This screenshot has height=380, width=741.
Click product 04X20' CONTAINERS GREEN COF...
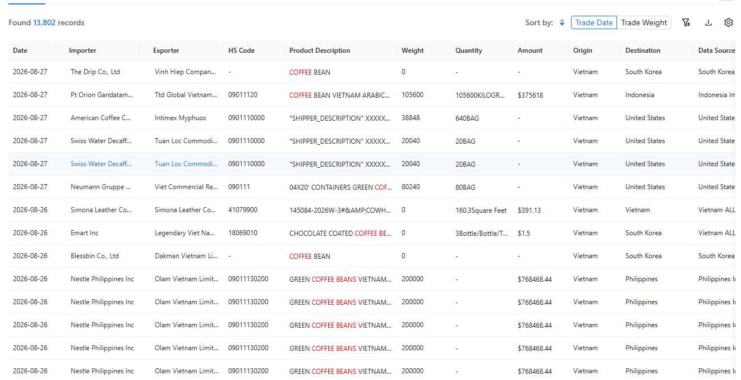pos(340,187)
